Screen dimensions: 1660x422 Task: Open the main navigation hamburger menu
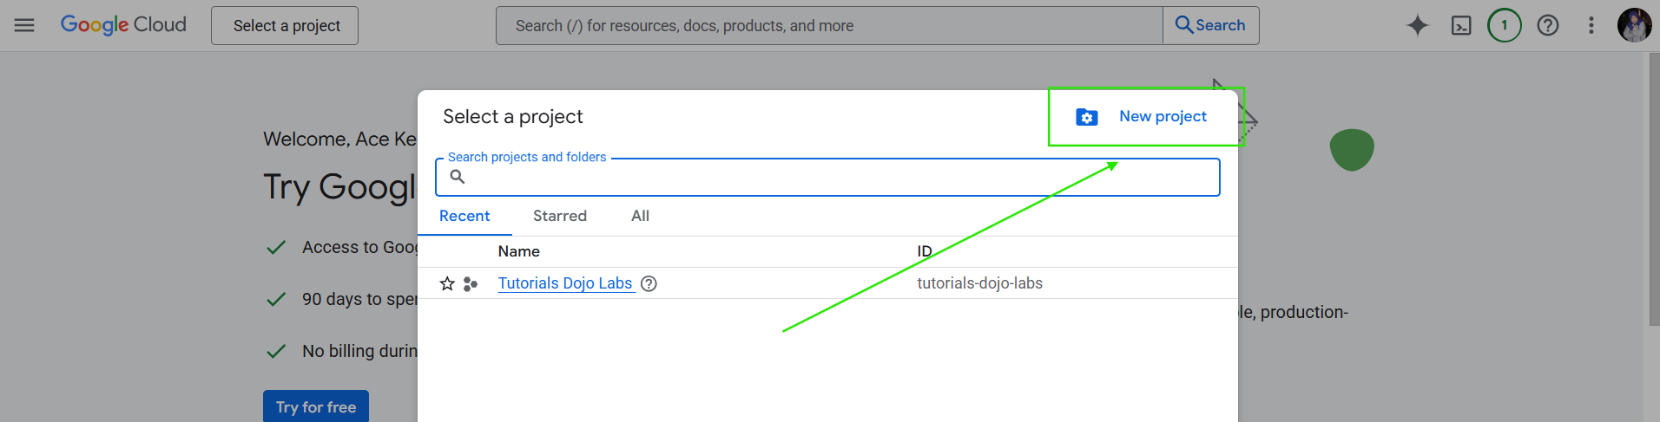24,25
